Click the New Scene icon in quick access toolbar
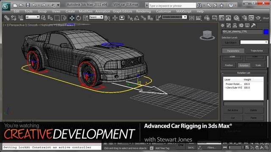The width and height of the screenshot is (271, 152). coord(15,5)
